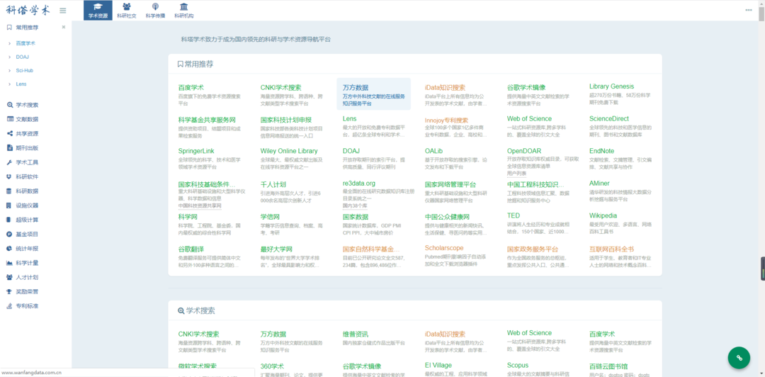Screen dimensions: 765x377
Task: Open the 维普资讯 link in 学术搜索
Action: [x=356, y=334]
